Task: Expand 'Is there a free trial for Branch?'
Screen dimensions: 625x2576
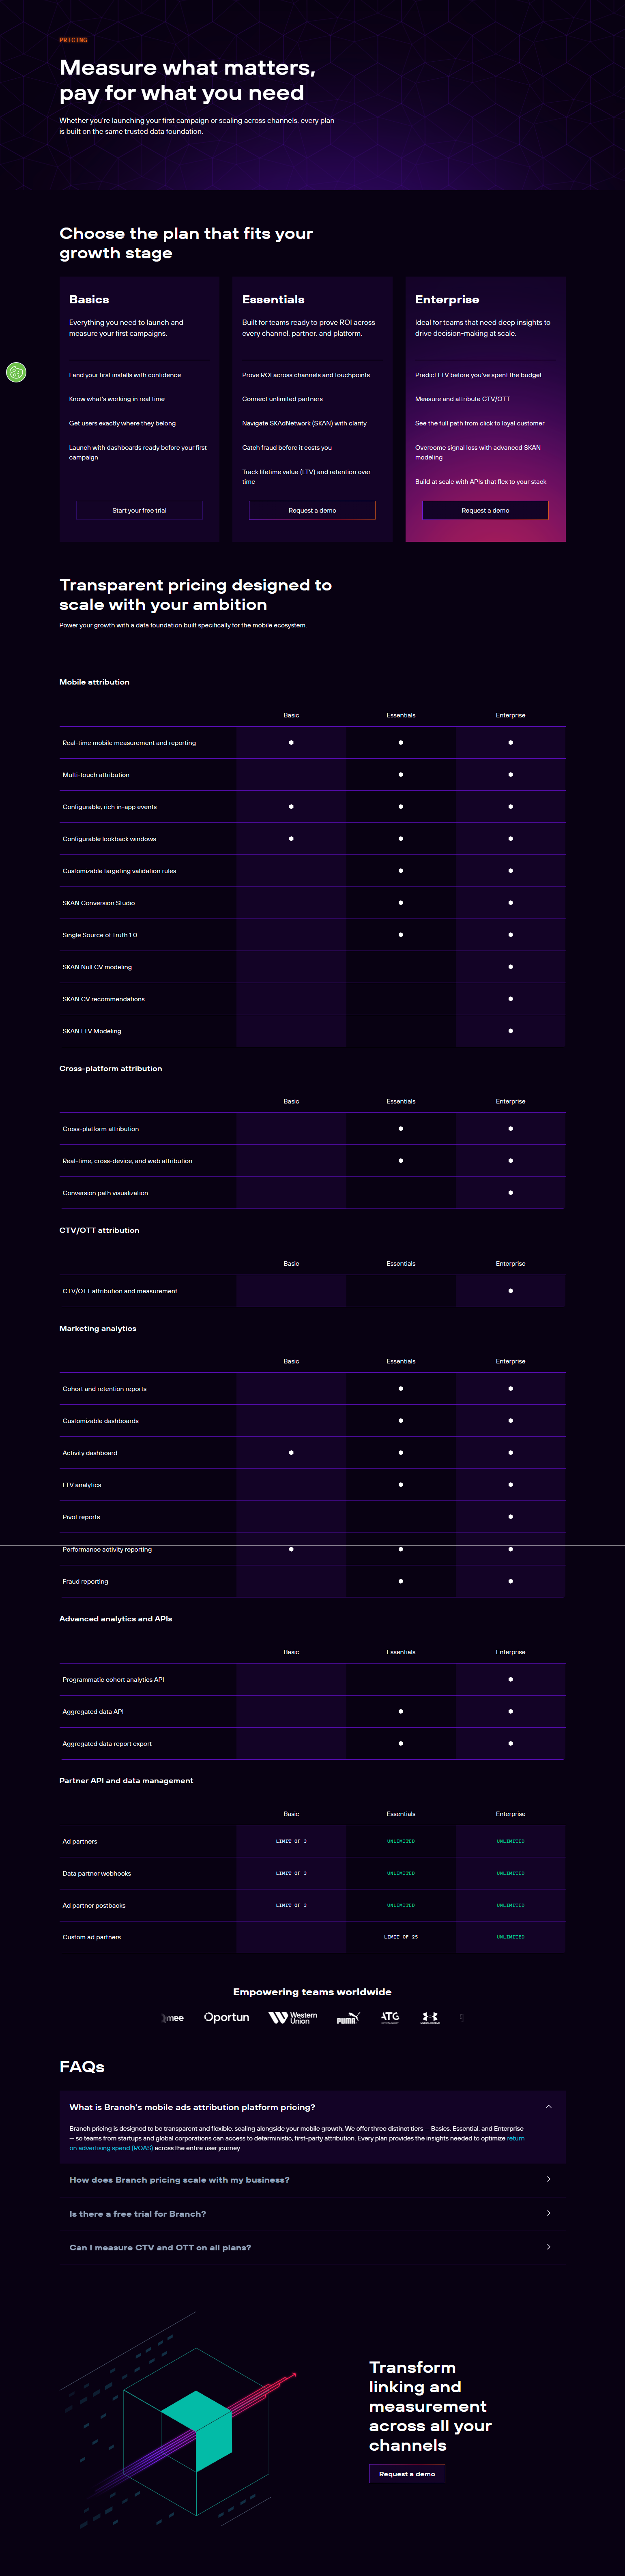Action: (312, 2213)
